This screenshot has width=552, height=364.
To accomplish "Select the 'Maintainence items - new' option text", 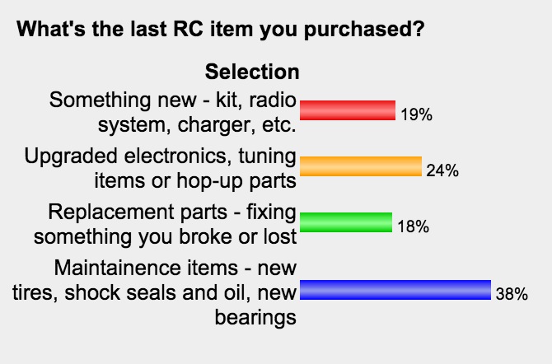I will [x=175, y=268].
